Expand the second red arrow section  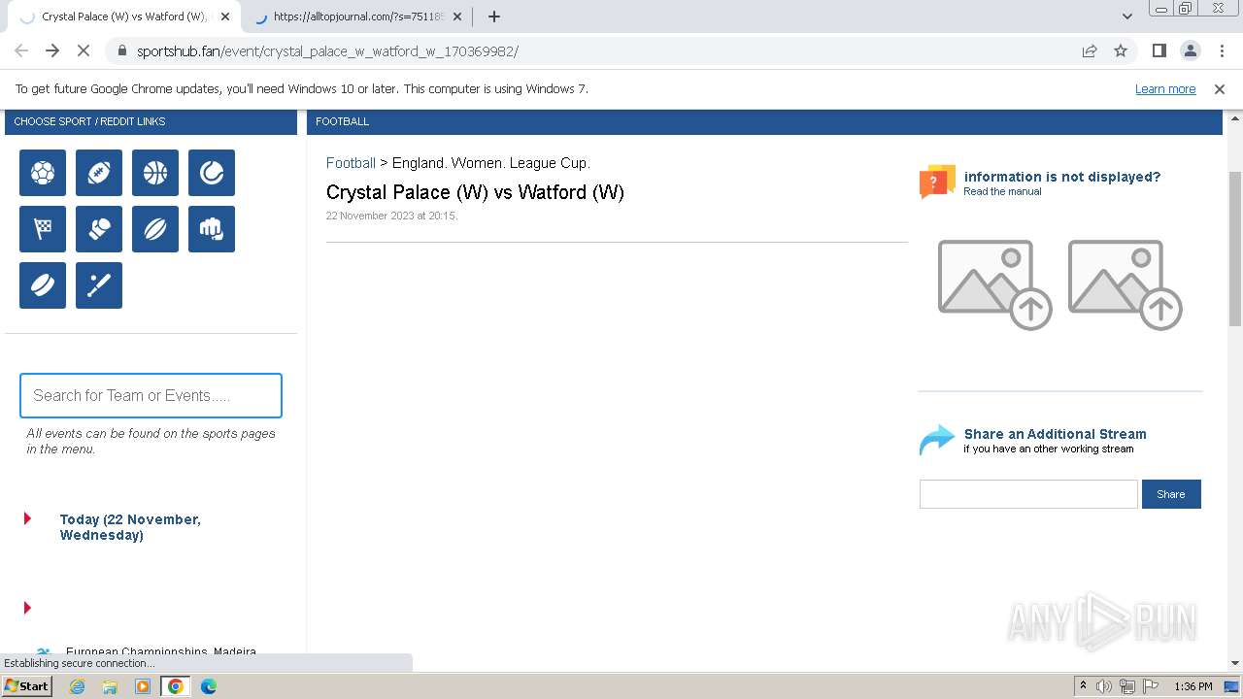[27, 608]
